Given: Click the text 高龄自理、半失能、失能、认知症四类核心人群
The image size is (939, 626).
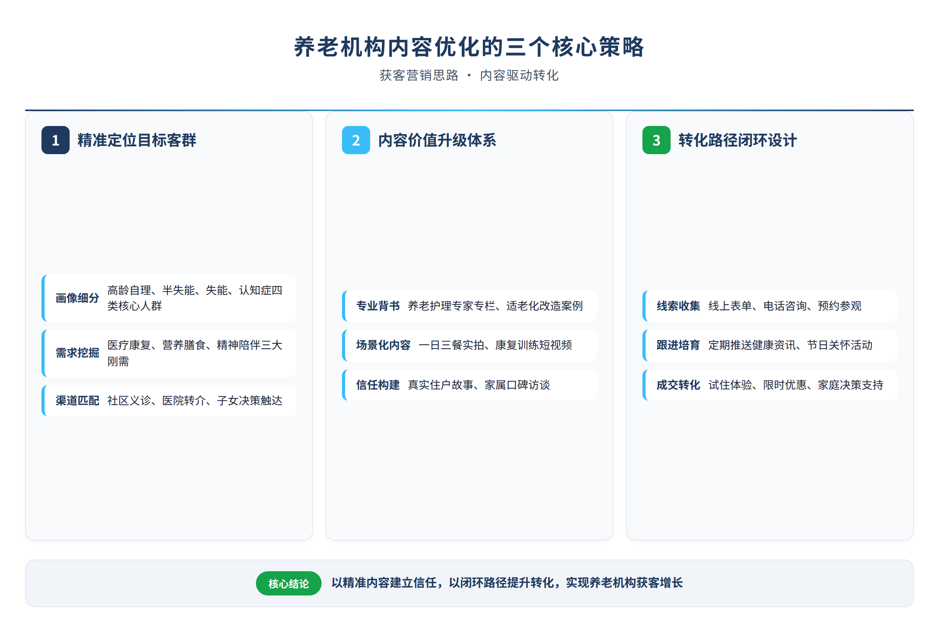Looking at the screenshot, I should pos(195,298).
